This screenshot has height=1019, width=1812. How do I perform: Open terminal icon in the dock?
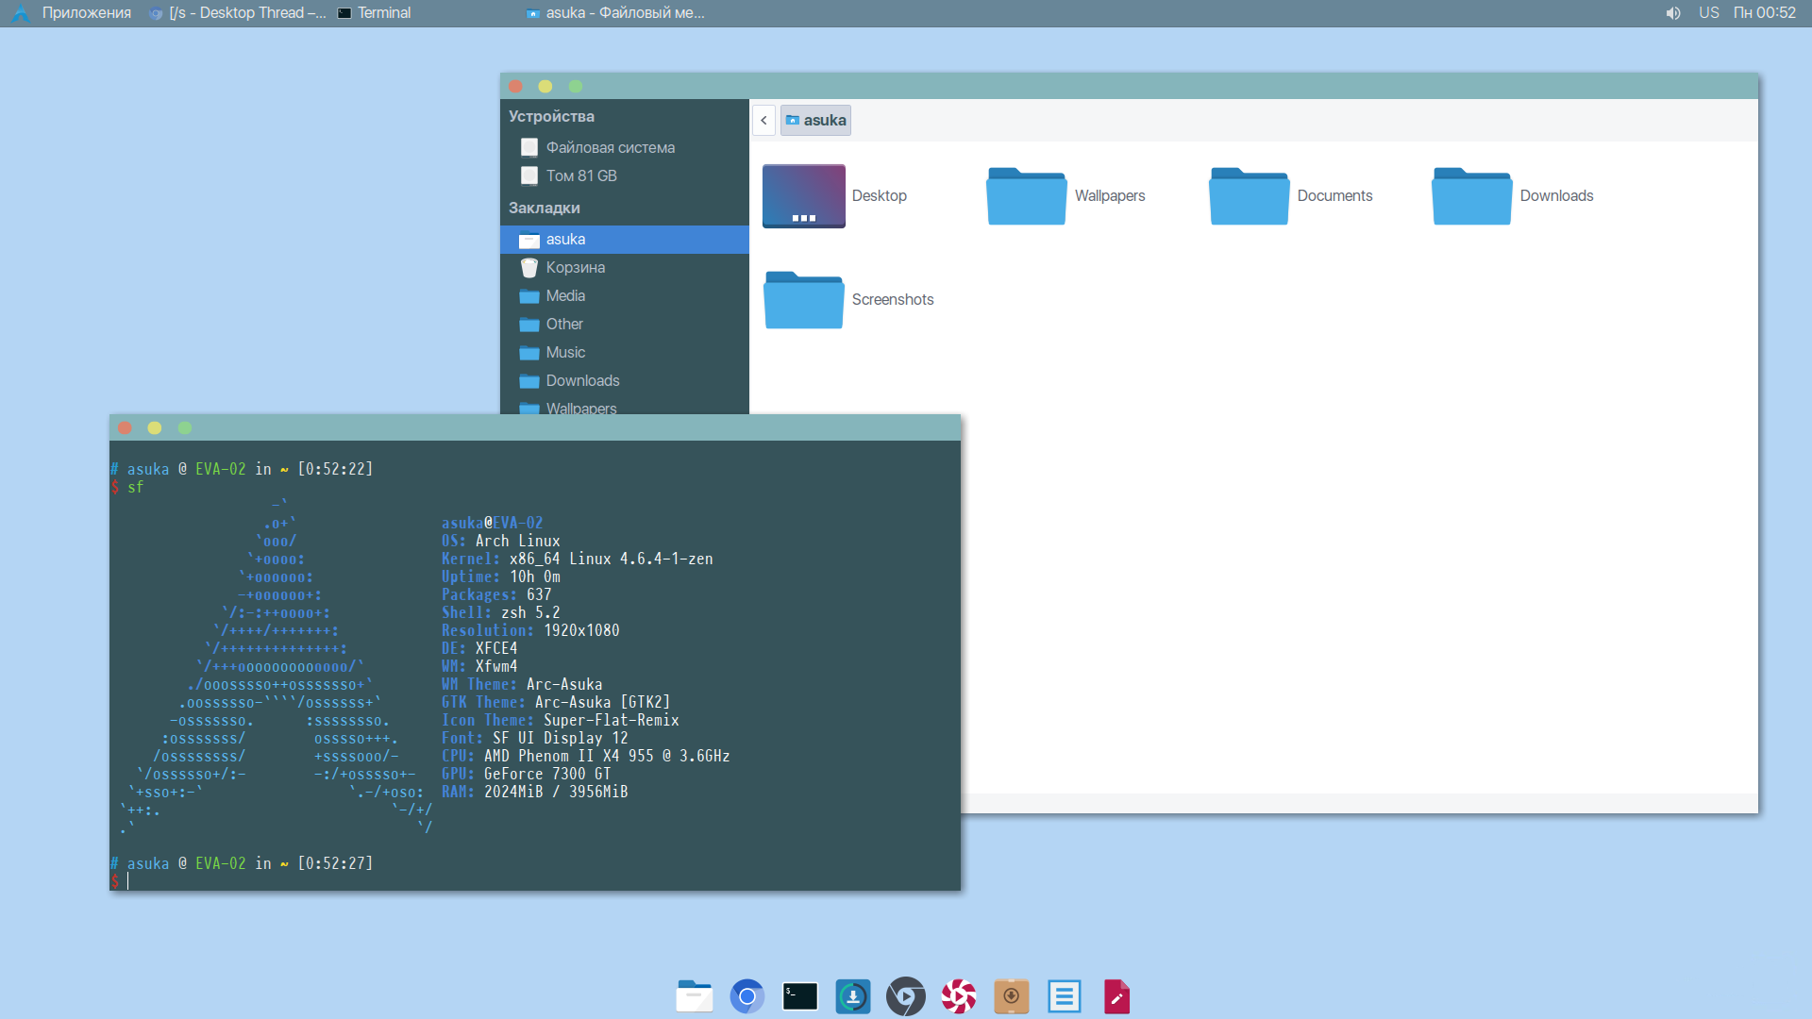tap(800, 996)
